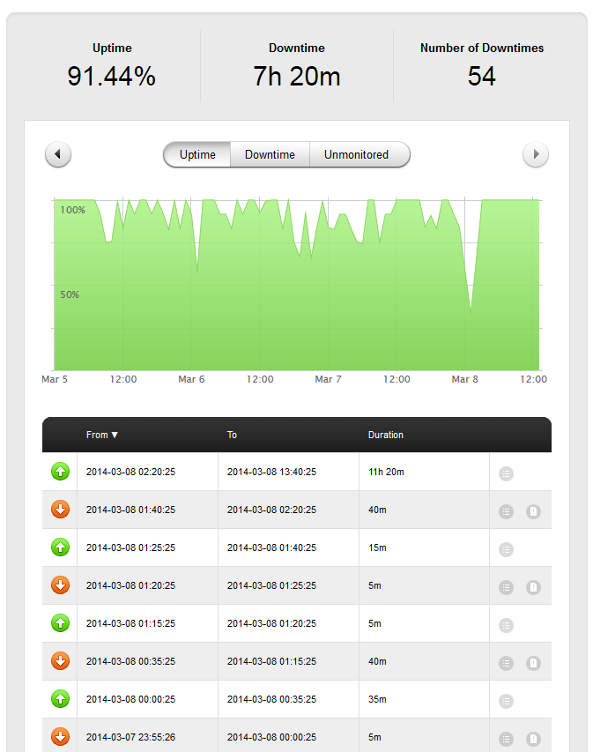Click orange down icon for 00:35:25 row
Image resolution: width=593 pixels, height=752 pixels.
click(x=60, y=662)
